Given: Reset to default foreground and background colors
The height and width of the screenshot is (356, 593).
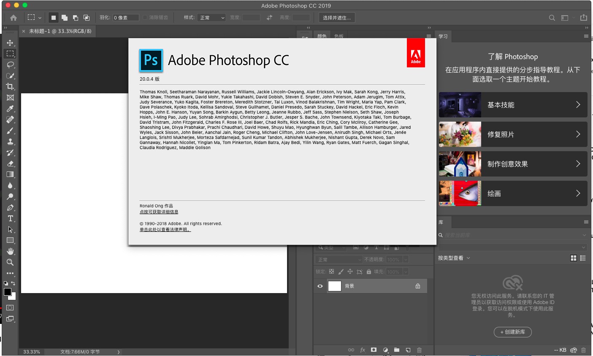Looking at the screenshot, I should click(6, 283).
